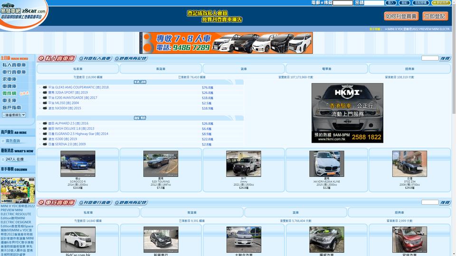Select the 經典車 tab in private section
Image resolution: width=456 pixels, height=256 pixels.
point(410,69)
